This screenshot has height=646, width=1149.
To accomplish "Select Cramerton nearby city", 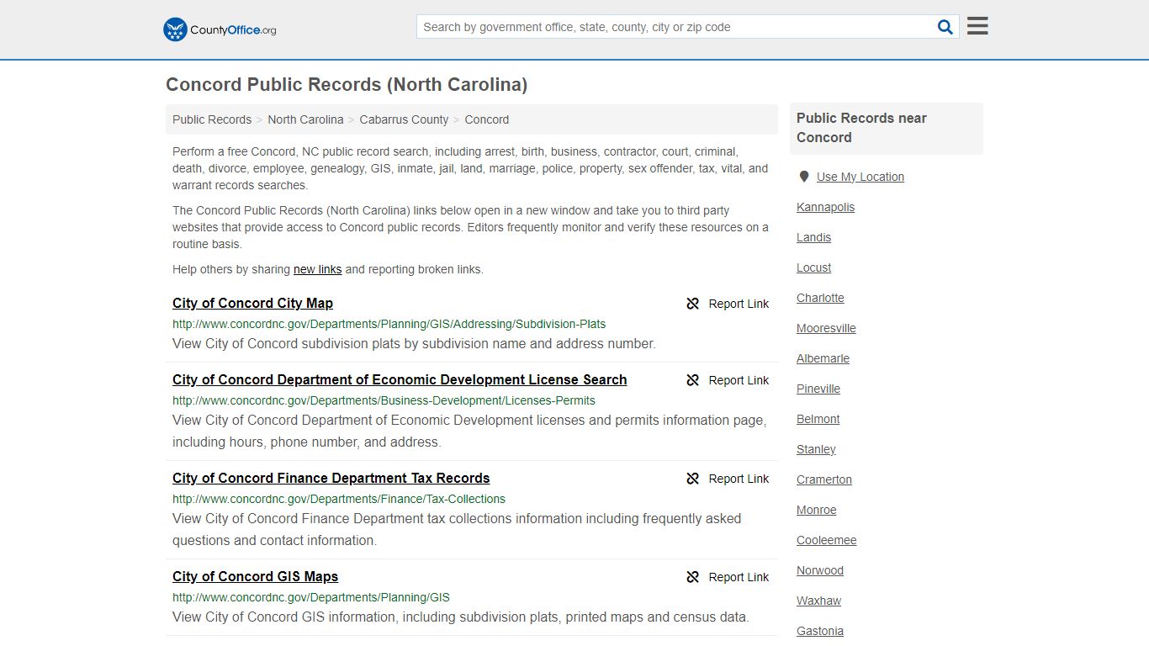I will coord(824,479).
